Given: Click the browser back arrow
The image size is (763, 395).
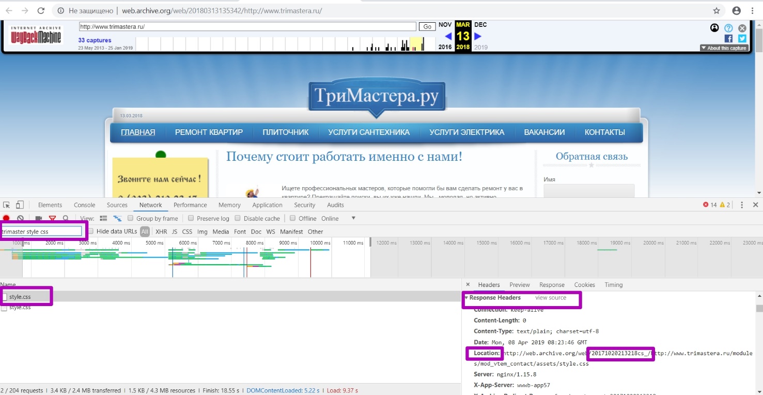Looking at the screenshot, I should [x=9, y=10].
